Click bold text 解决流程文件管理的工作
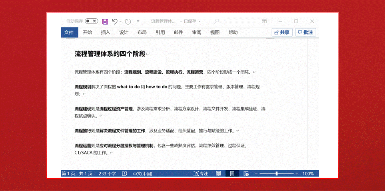The width and height of the screenshot is (385, 191). click(122, 131)
